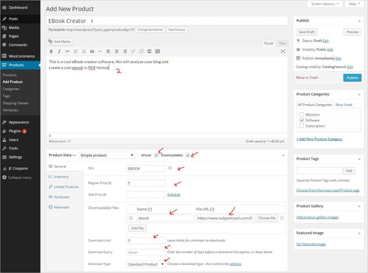Open the Inventory product data tab
368x273 pixels.
point(61,177)
